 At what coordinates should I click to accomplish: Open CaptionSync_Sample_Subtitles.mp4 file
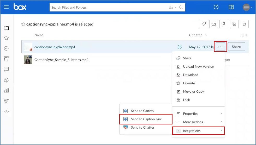point(61,60)
